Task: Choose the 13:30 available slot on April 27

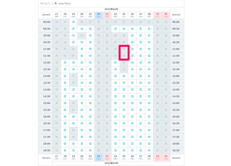Action: (141, 83)
